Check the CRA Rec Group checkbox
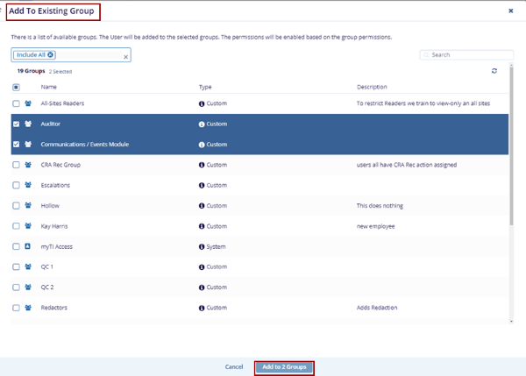Image resolution: width=526 pixels, height=376 pixels. 16,165
